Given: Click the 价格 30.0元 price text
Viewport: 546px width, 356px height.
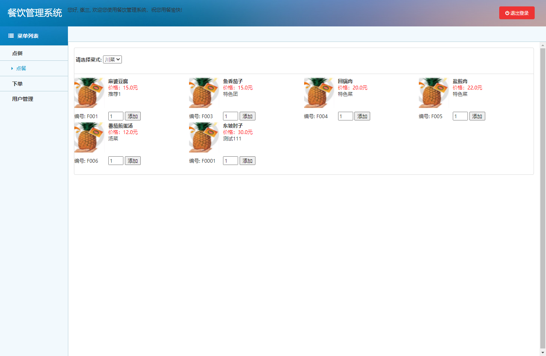Looking at the screenshot, I should (238, 132).
